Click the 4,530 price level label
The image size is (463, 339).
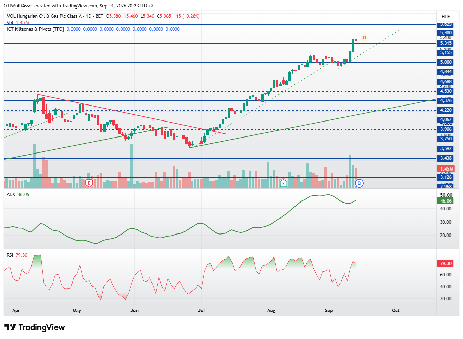[446, 91]
